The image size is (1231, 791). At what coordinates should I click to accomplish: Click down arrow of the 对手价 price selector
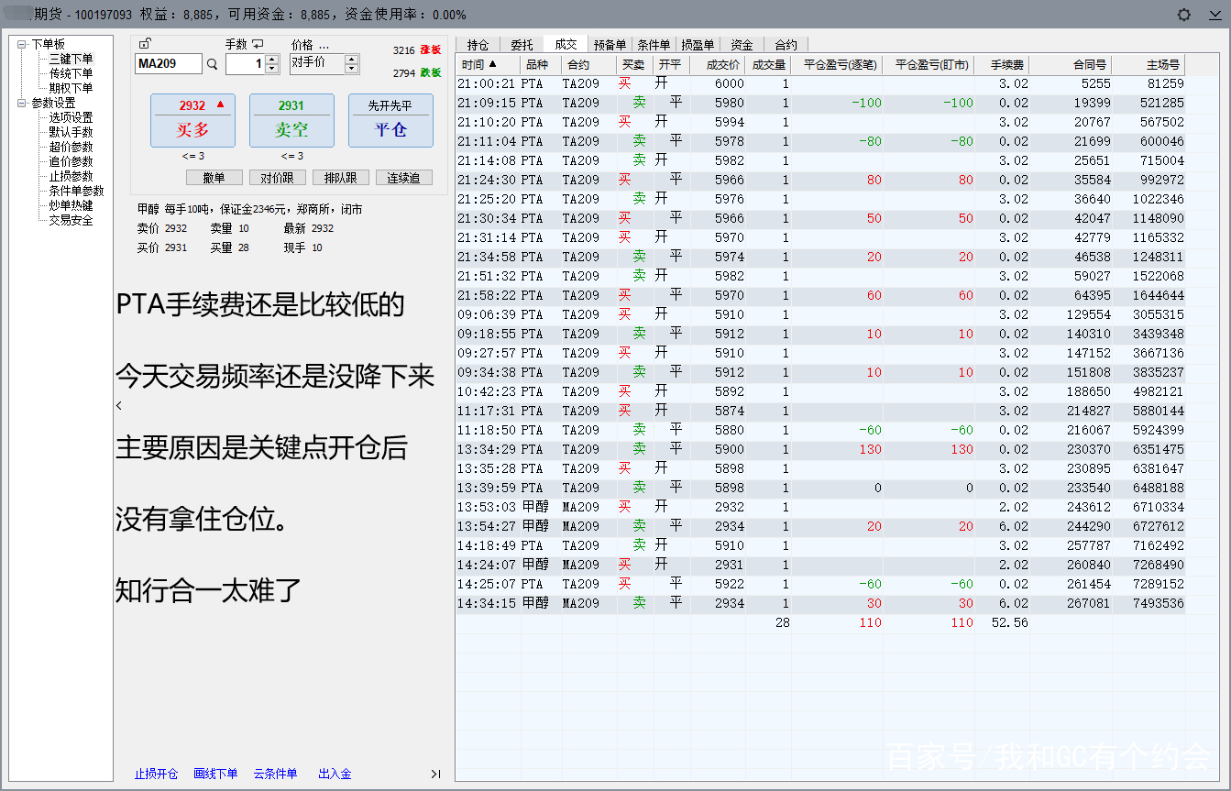[x=351, y=69]
